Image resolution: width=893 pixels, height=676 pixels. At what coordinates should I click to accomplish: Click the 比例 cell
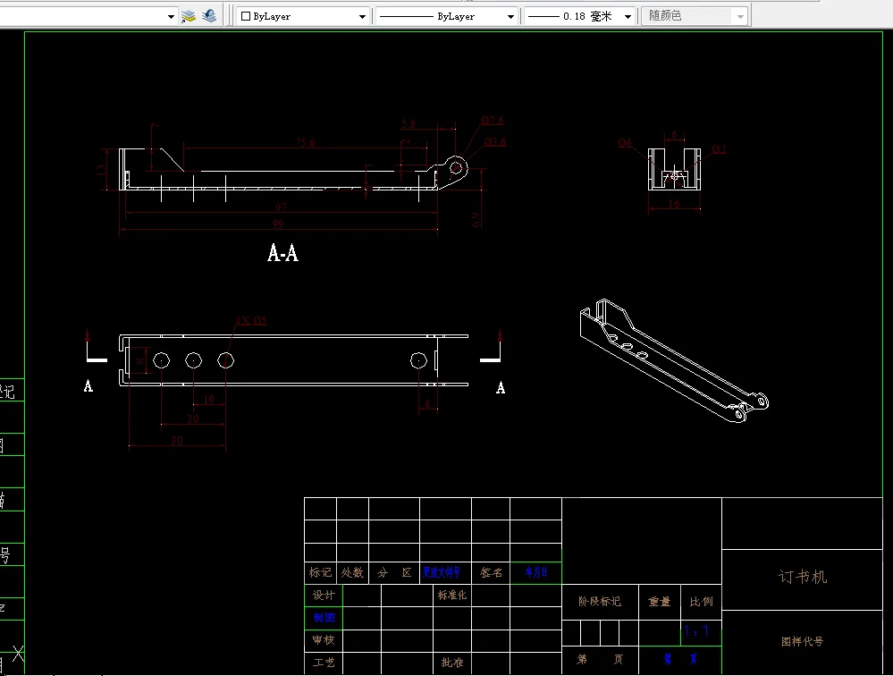click(x=701, y=602)
